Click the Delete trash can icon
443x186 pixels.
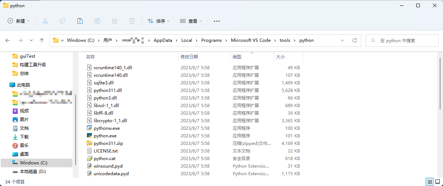[x=132, y=21]
